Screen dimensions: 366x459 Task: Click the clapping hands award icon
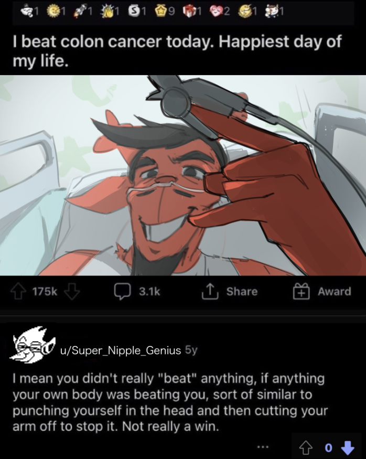click(106, 11)
